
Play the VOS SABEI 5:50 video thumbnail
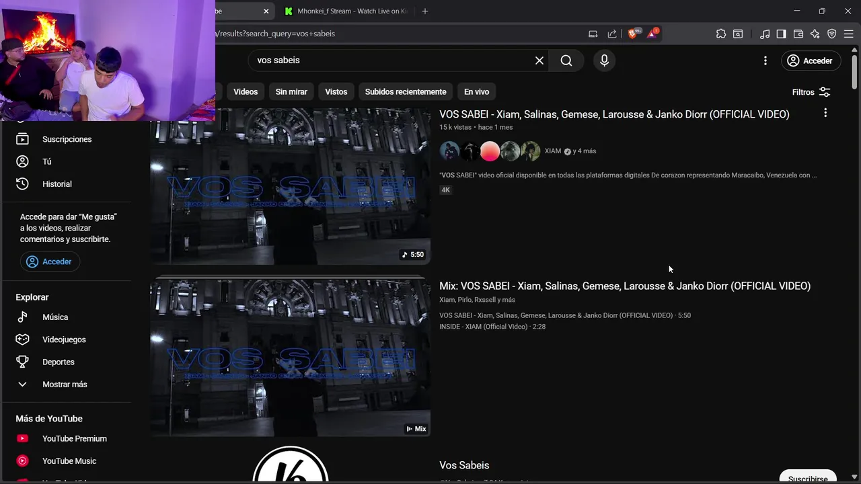[x=290, y=186]
